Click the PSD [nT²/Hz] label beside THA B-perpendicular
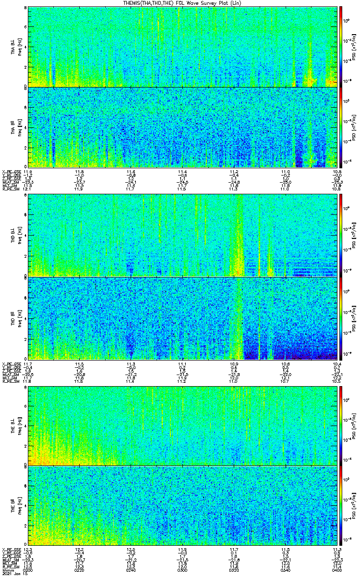Screen dimensions: 360x577 tap(354, 47)
